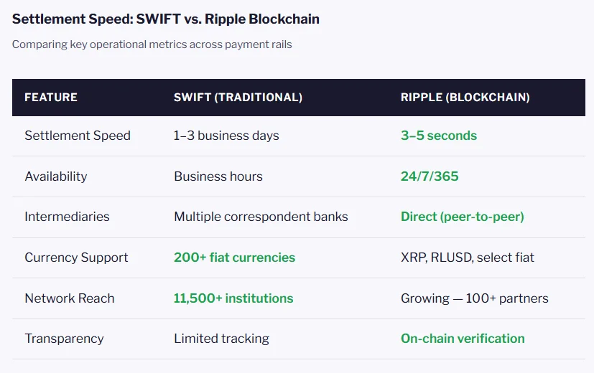
Task: Select the RIPPLE (BLOCKCHAIN) column header
Action: tap(465, 97)
